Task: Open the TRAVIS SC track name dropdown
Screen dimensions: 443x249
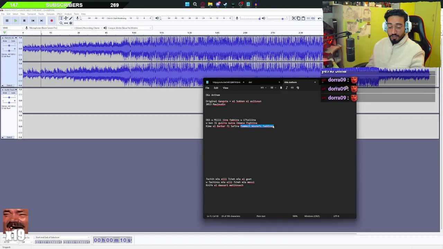Action: [x=11, y=38]
